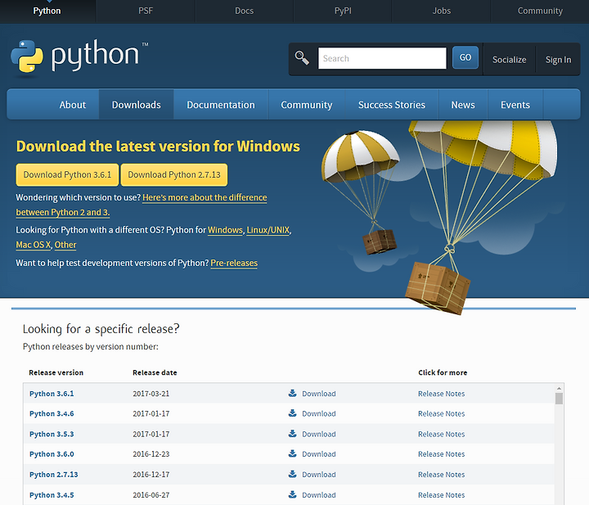Select the Python top bar tab
Screen dimensions: 589x505
(x=47, y=11)
